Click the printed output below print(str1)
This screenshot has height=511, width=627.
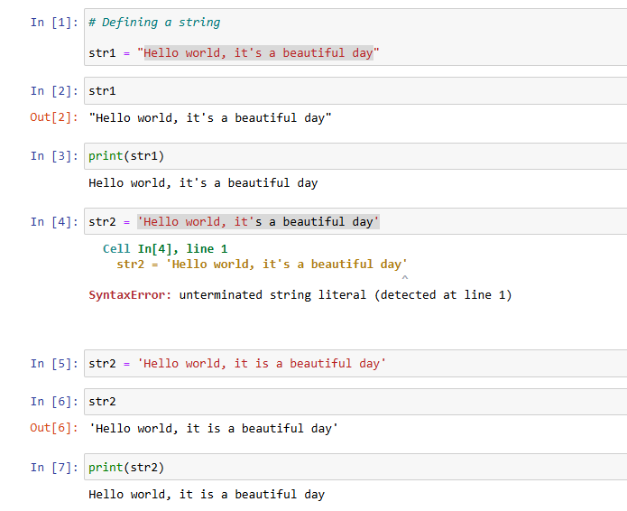[x=203, y=183]
